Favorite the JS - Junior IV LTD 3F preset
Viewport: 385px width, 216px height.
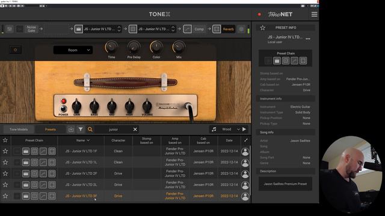point(5,196)
